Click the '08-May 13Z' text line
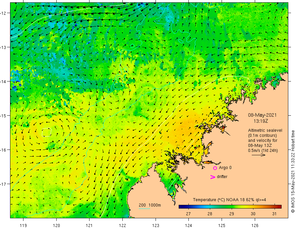The height and width of the screenshot is (228, 295). tap(260, 146)
